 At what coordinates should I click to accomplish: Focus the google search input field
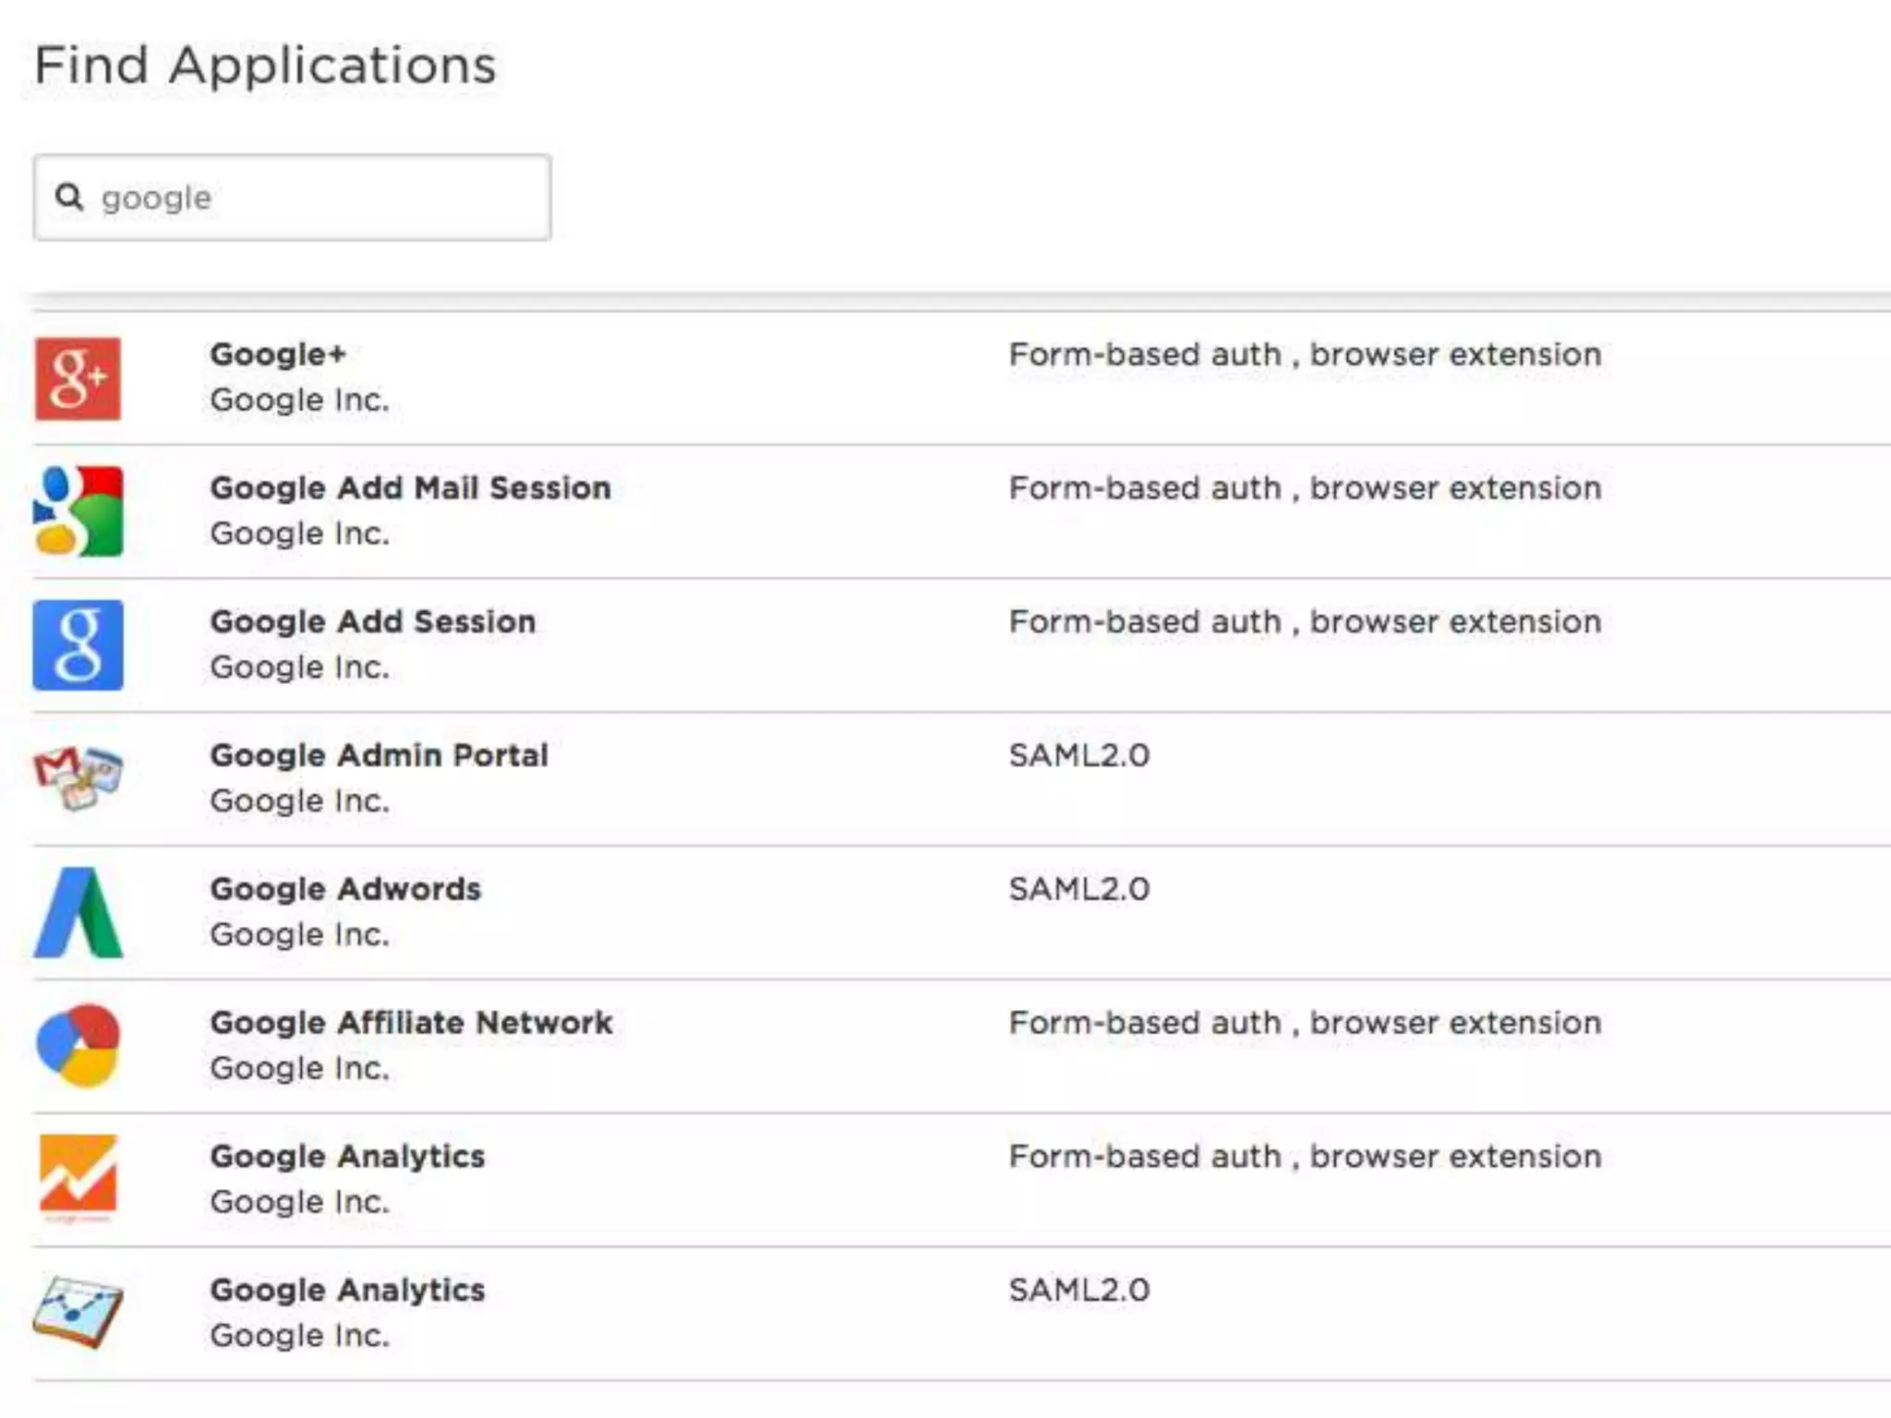tap(314, 198)
